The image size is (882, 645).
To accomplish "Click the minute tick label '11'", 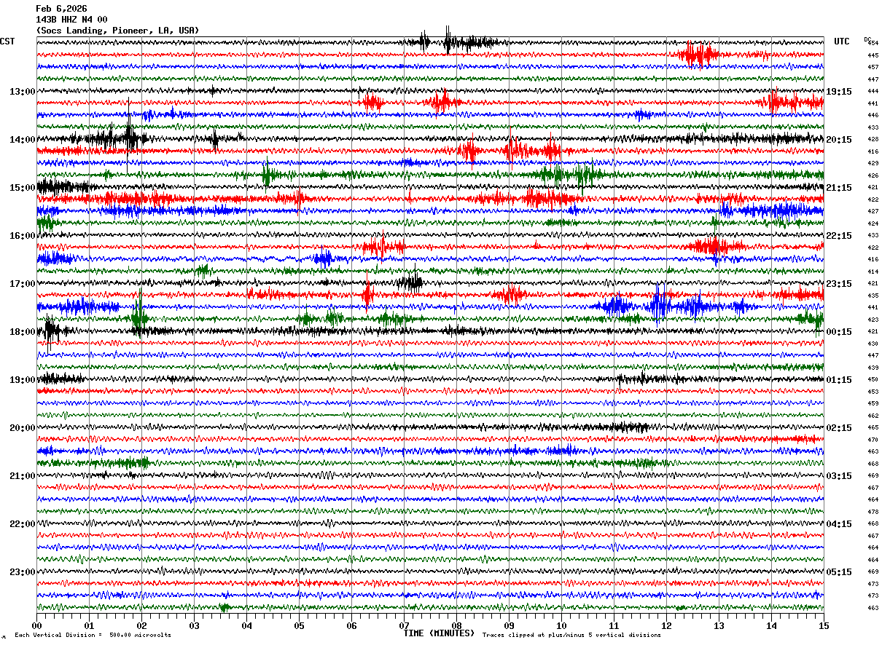I will tap(614, 625).
